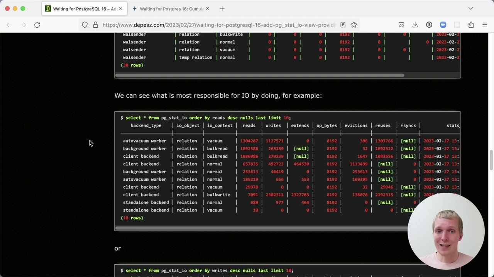This screenshot has width=494, height=277.
Task: Click '(10 rows)' below the reads table
Action: tap(132, 218)
